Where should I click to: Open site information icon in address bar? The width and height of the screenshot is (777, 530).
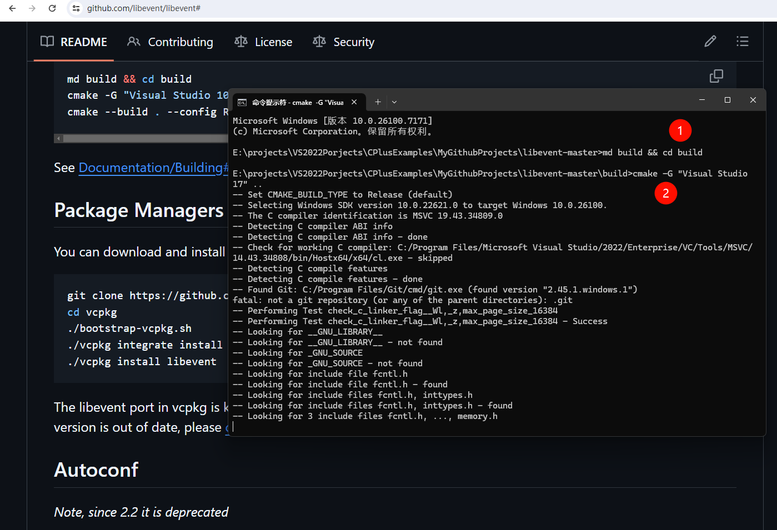pos(76,8)
